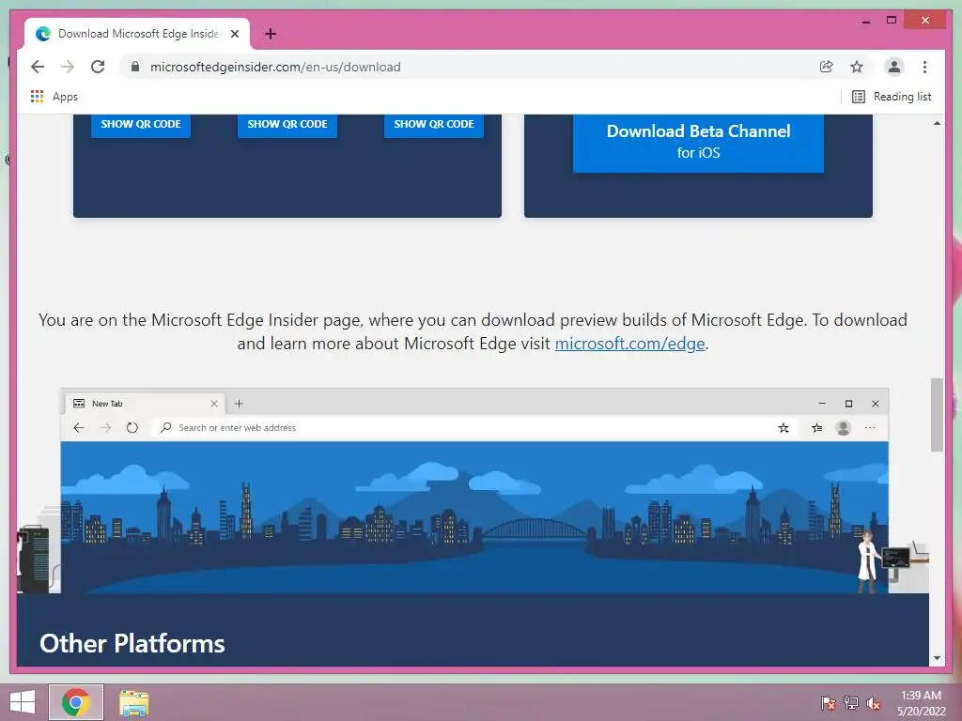Viewport: 962px width, 721px height.
Task: Open a new Chrome tab
Action: point(271,34)
